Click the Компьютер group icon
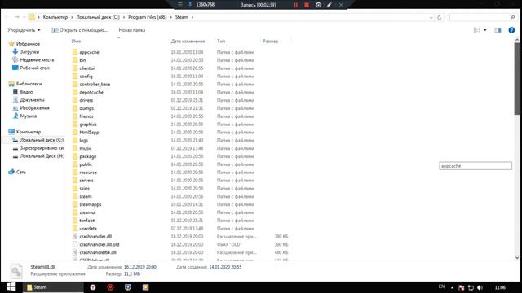This screenshot has width=522, height=293. coord(11,132)
